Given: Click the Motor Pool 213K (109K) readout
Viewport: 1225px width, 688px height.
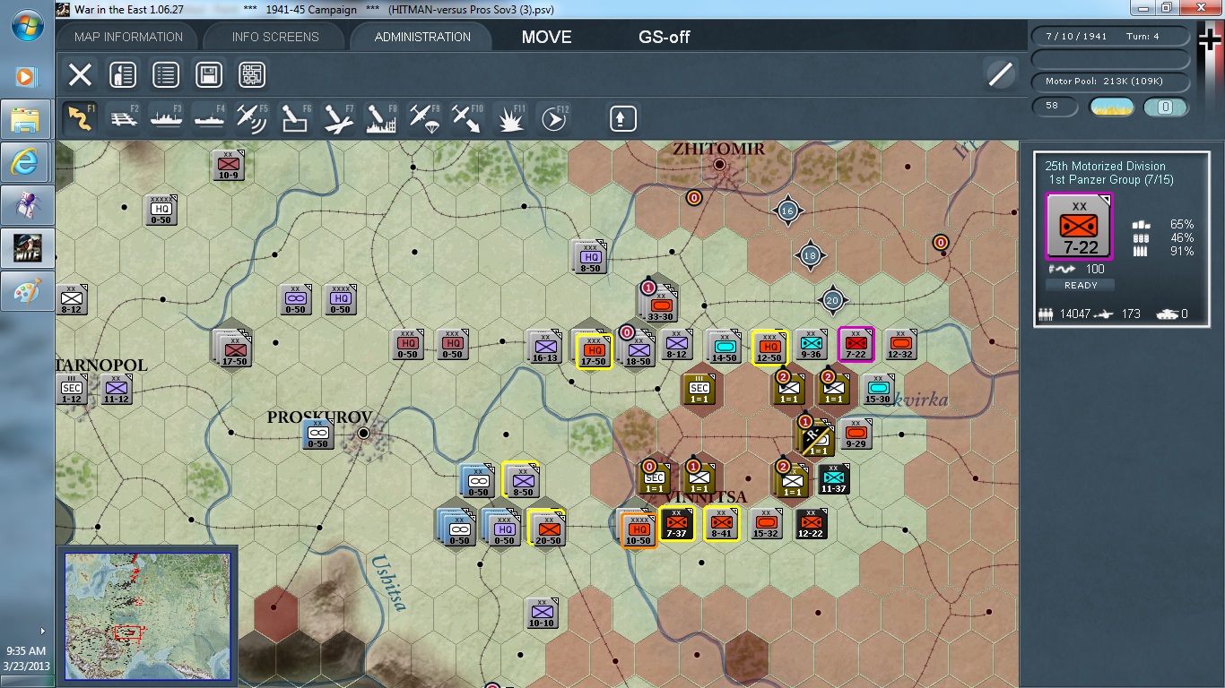Looking at the screenshot, I should click(1111, 82).
